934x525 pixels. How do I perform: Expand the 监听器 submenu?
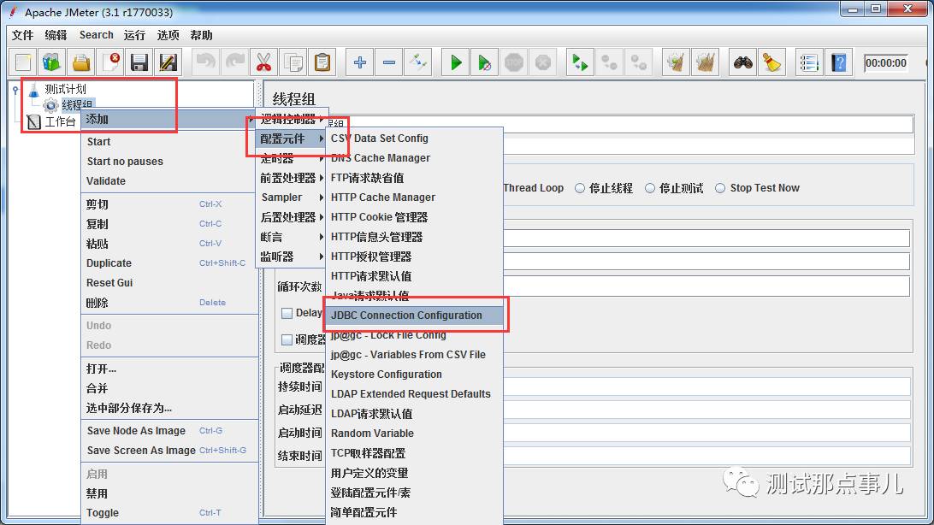click(292, 257)
